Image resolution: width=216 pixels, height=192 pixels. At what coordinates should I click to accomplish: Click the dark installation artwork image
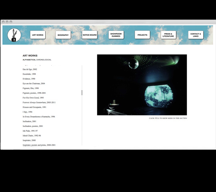click(142, 85)
